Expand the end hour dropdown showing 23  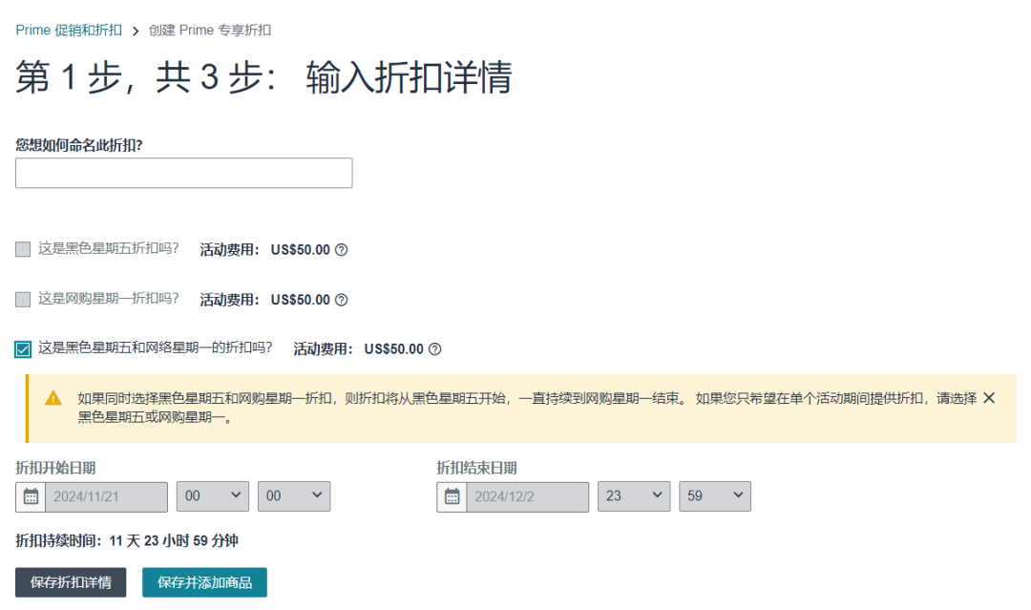[634, 495]
